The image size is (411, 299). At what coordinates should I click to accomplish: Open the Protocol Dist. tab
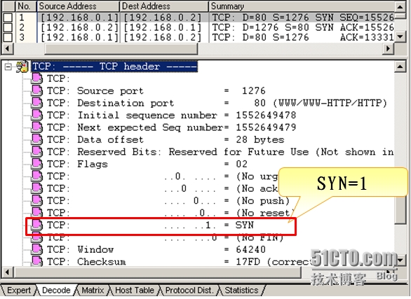[x=189, y=291]
